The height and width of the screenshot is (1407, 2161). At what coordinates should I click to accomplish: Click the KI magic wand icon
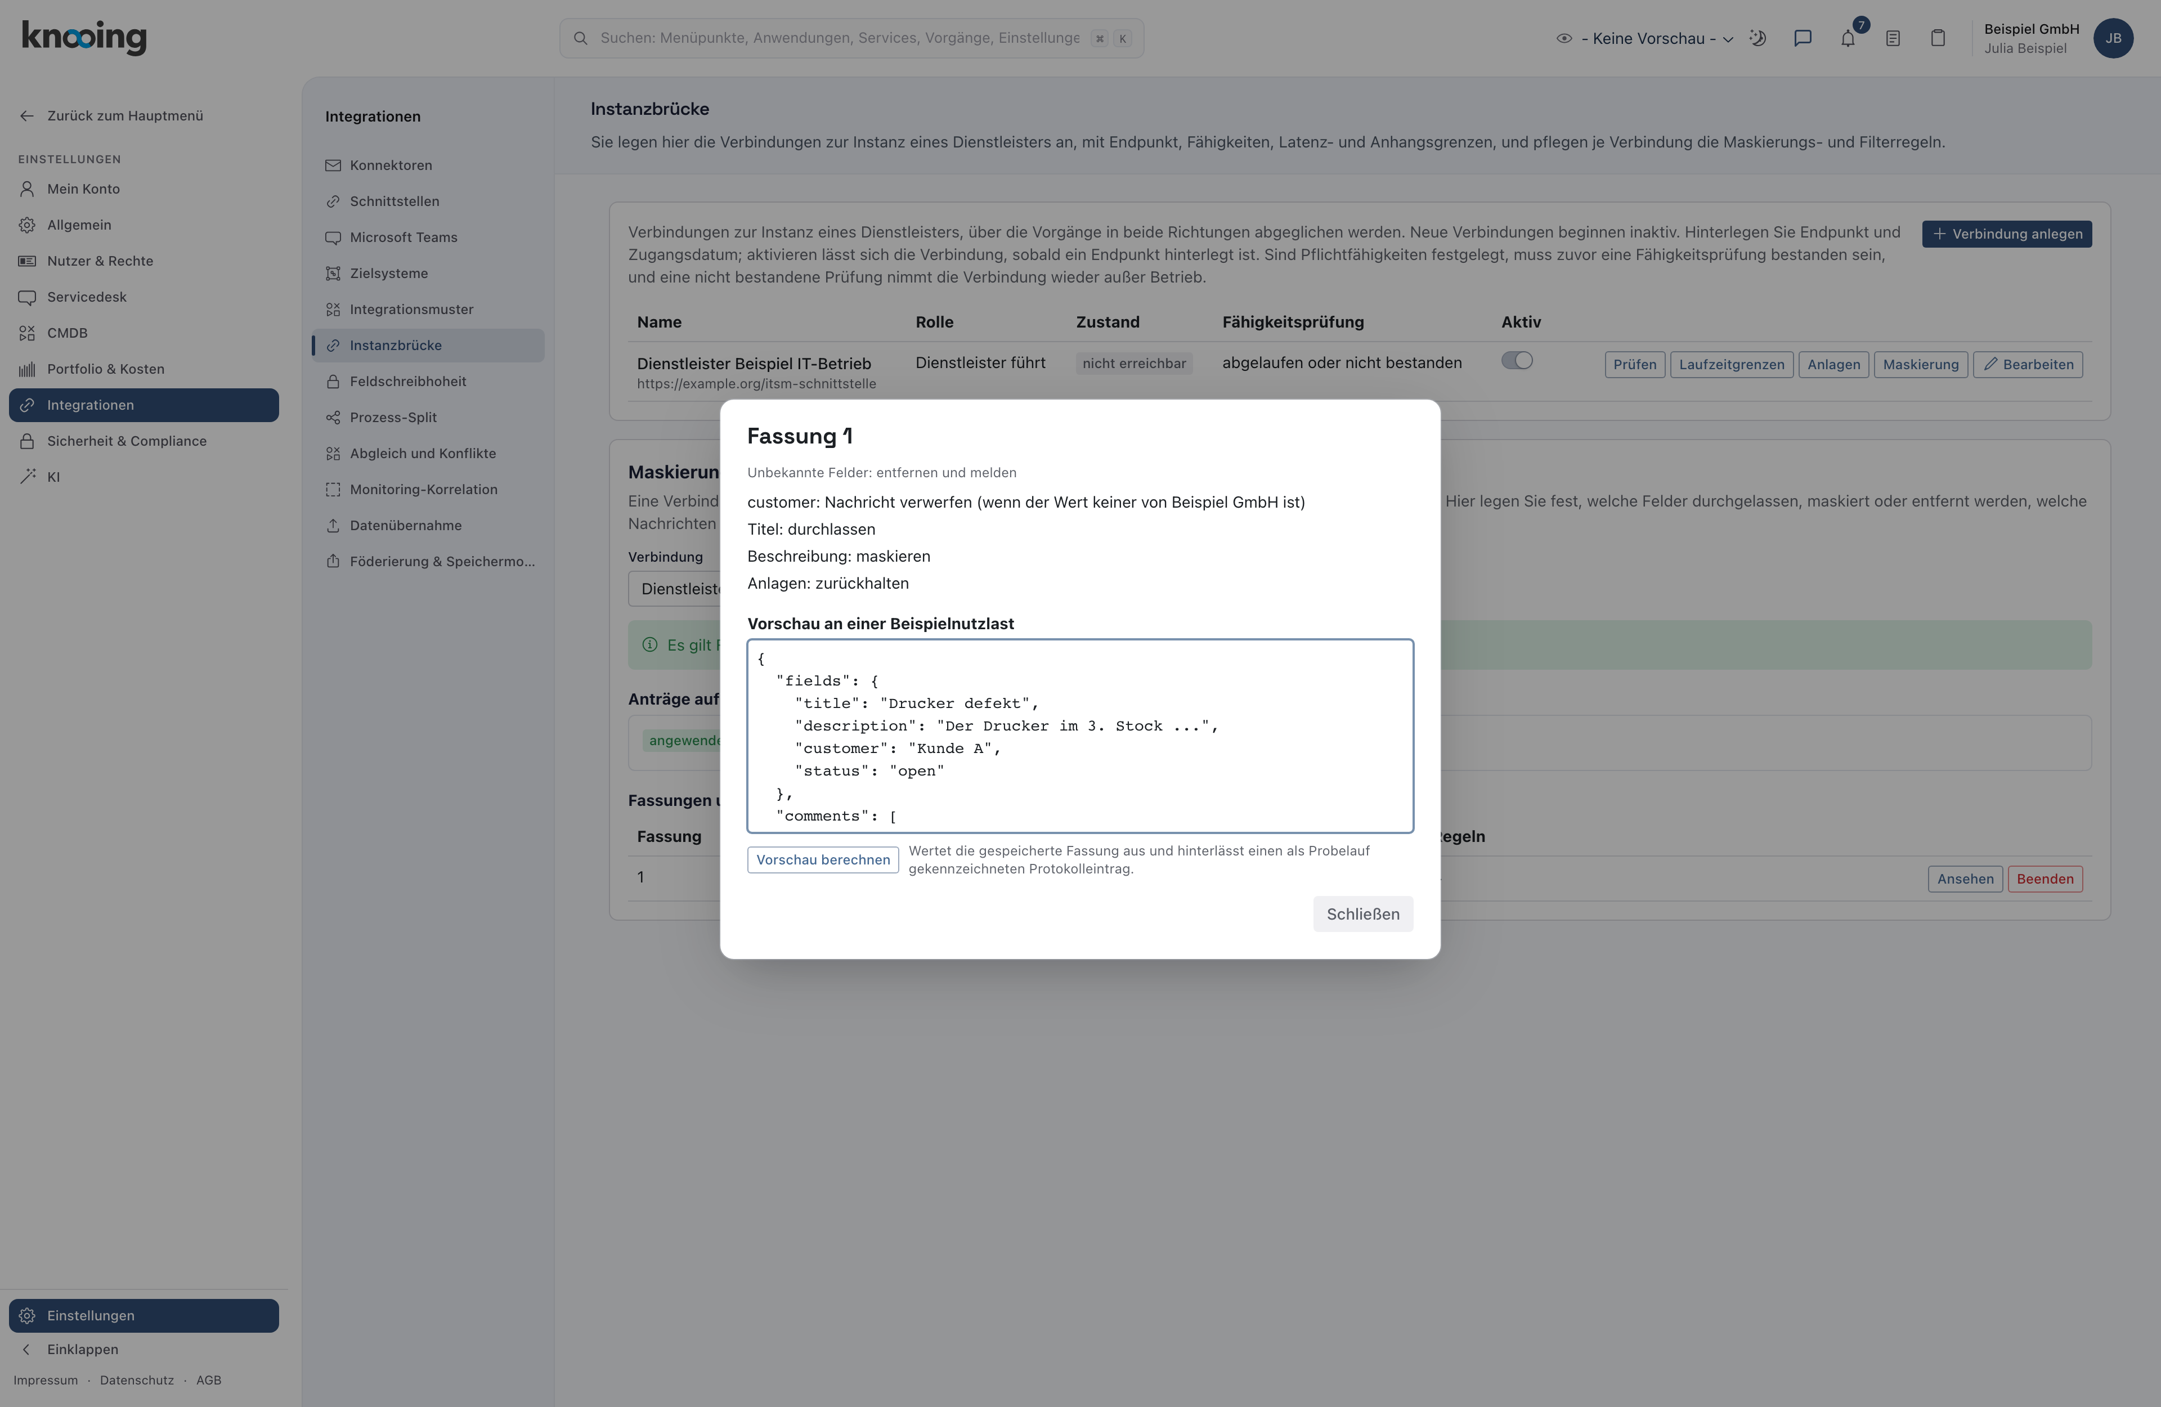pos(27,477)
